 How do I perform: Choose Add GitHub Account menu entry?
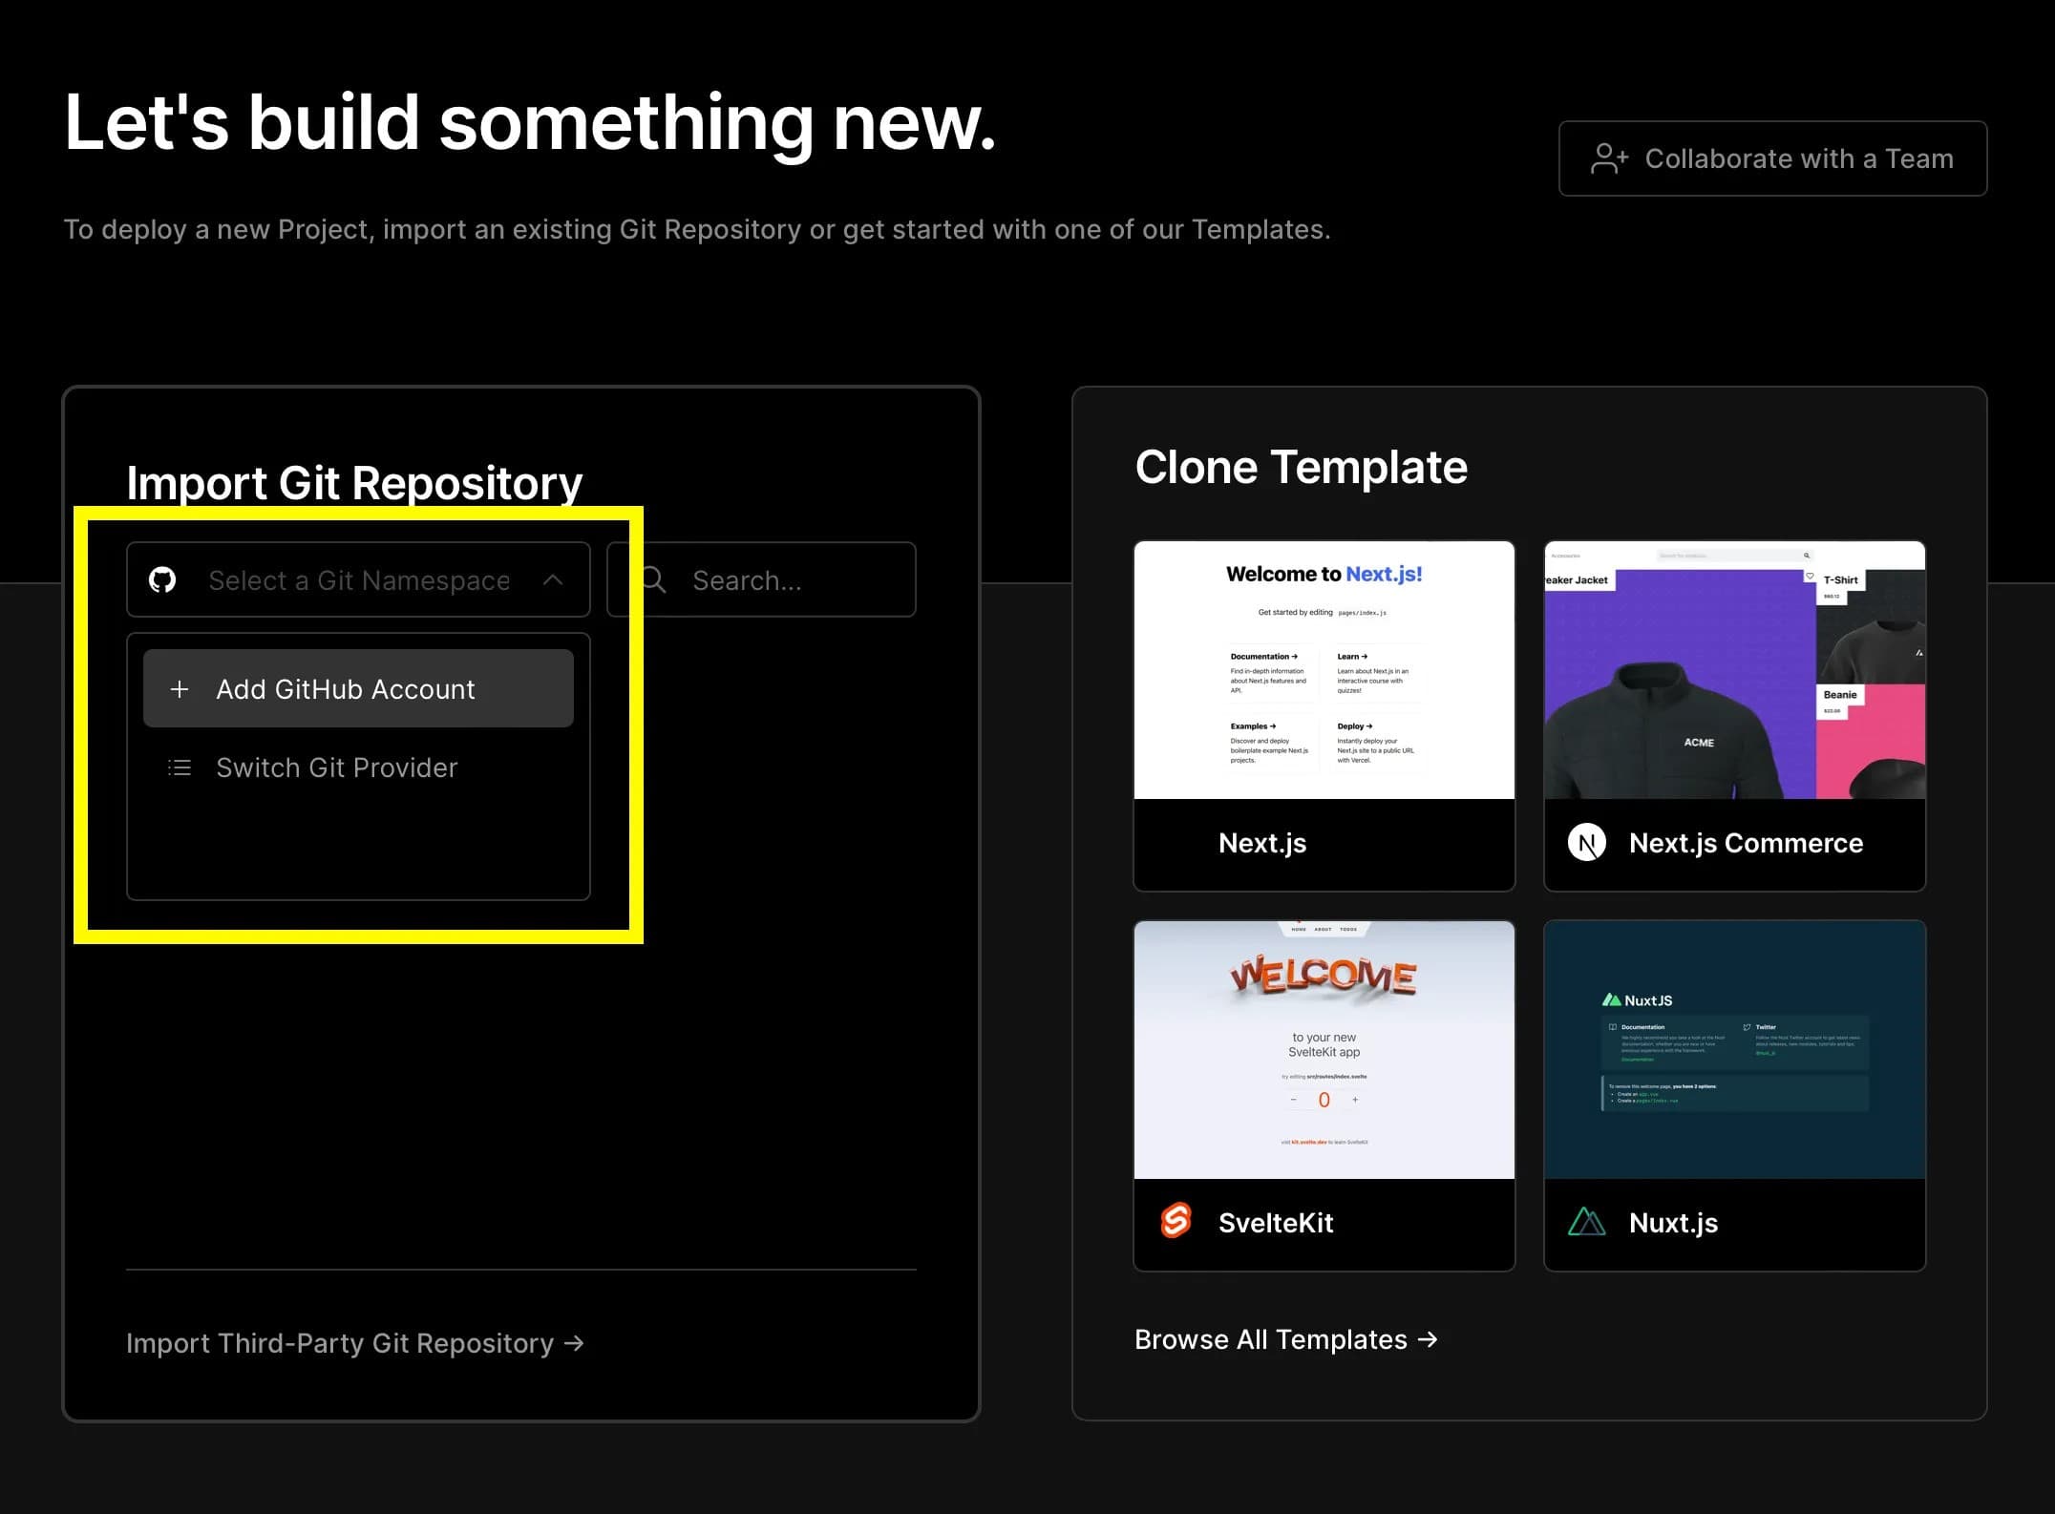(x=358, y=688)
